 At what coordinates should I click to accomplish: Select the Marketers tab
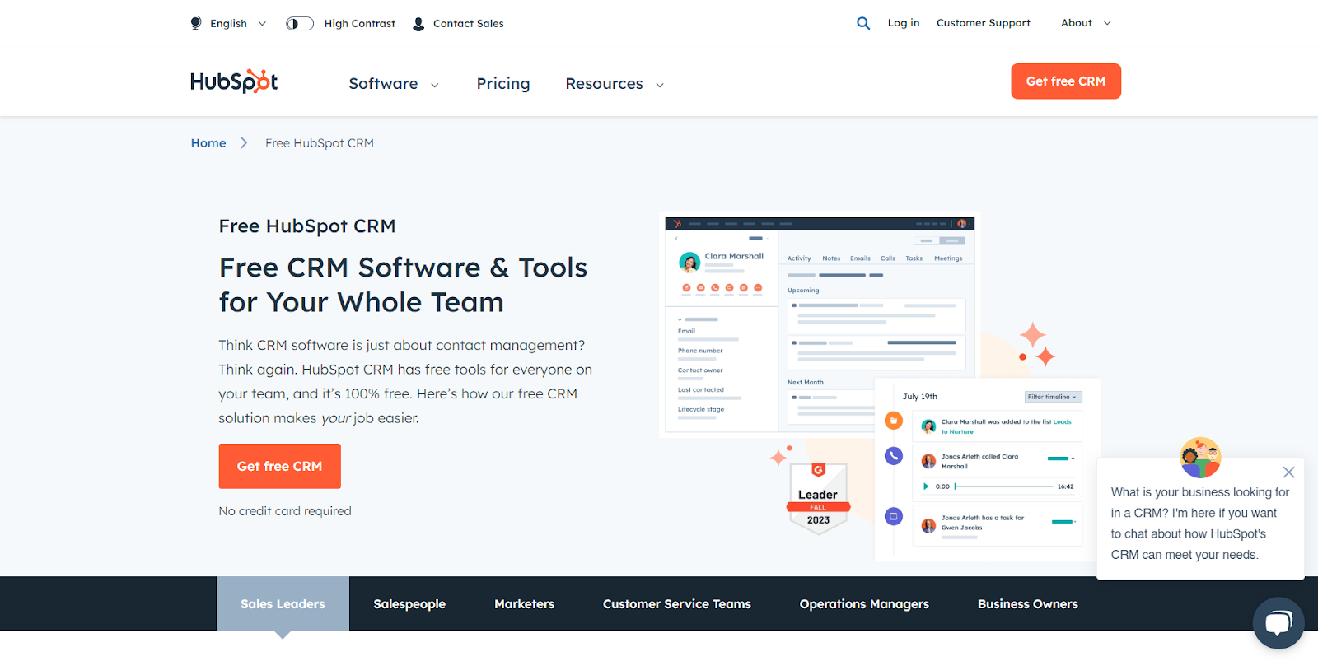(x=525, y=604)
